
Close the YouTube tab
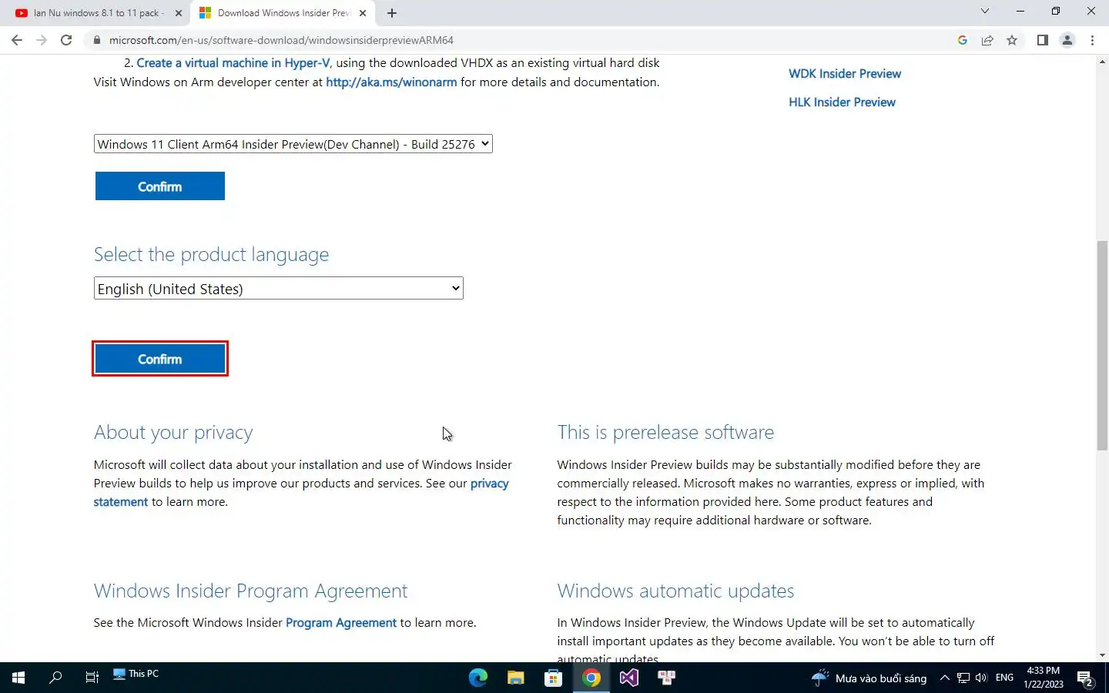(x=179, y=13)
